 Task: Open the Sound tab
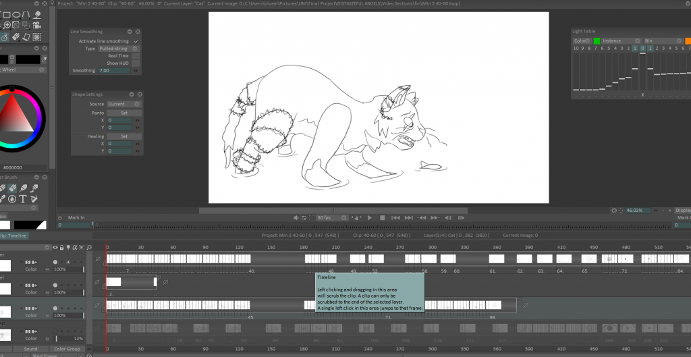pyautogui.click(x=30, y=349)
